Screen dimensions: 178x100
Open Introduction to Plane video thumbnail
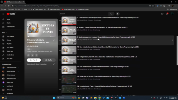69,89
